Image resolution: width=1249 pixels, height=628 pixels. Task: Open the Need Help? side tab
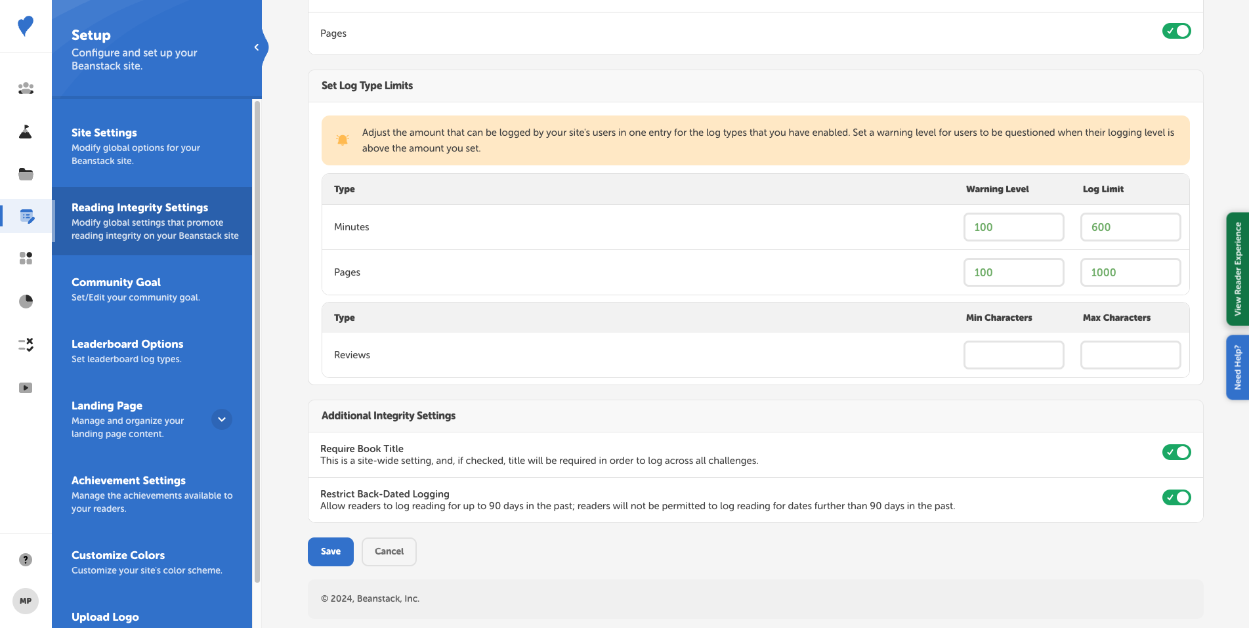click(x=1237, y=367)
